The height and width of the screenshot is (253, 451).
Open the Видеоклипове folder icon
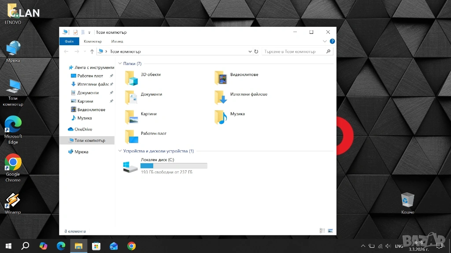(x=221, y=78)
